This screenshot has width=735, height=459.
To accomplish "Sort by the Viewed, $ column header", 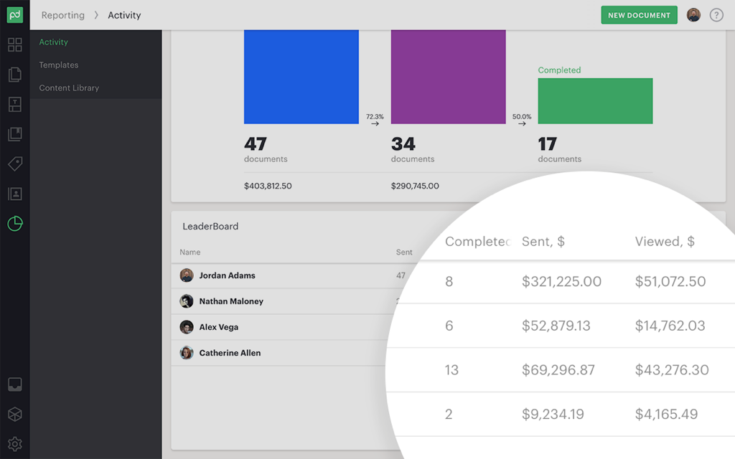I will 665,242.
